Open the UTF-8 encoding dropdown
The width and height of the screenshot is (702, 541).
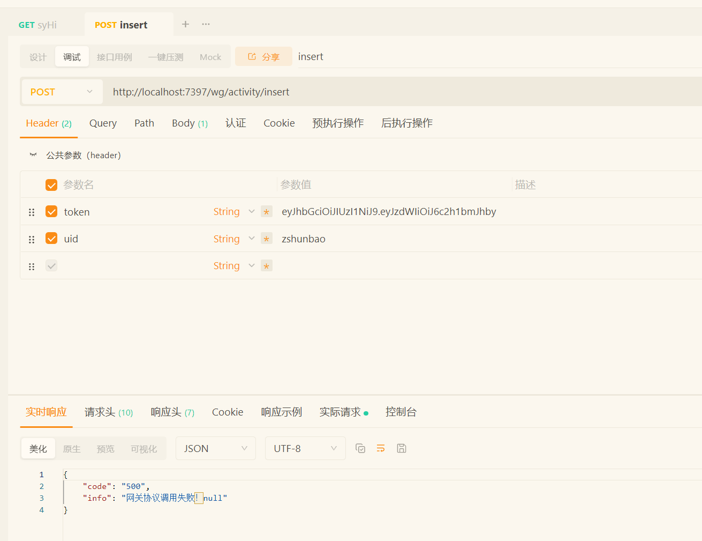tap(305, 448)
